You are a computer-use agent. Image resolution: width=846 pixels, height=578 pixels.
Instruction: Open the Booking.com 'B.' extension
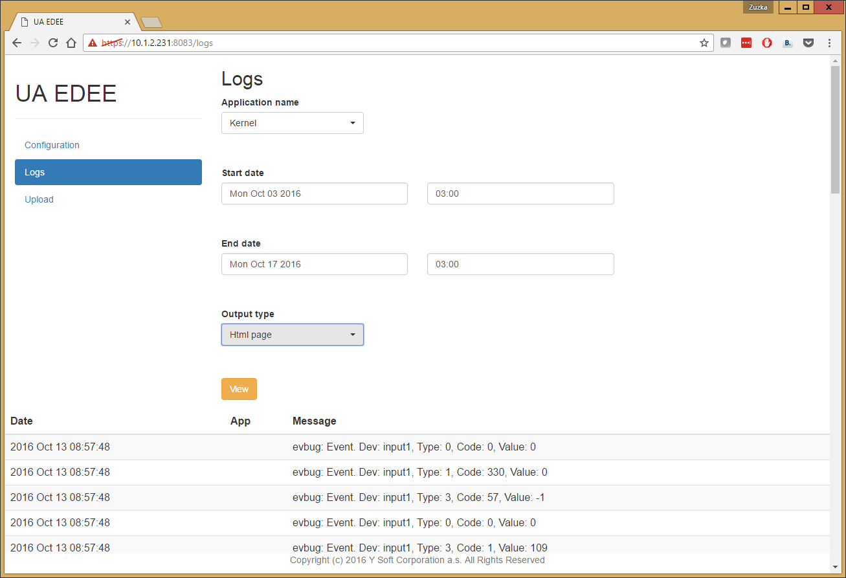pos(788,43)
